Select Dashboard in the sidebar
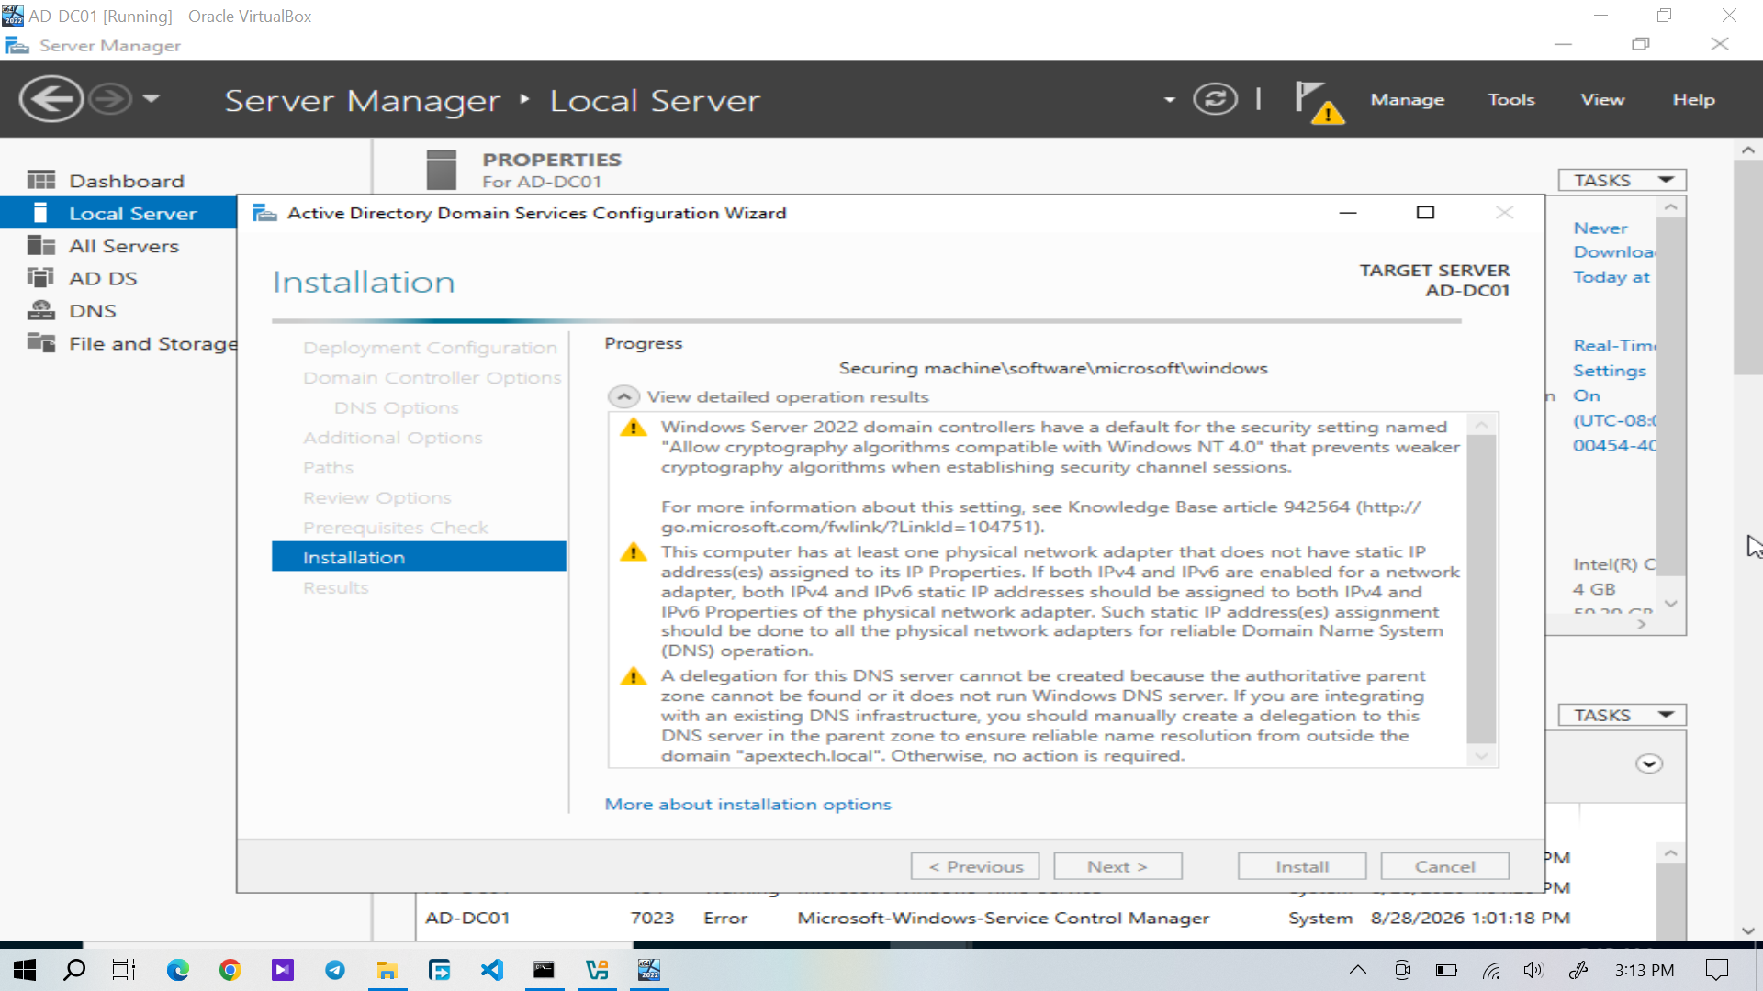Screen dimensions: 1763x991 click(127, 181)
